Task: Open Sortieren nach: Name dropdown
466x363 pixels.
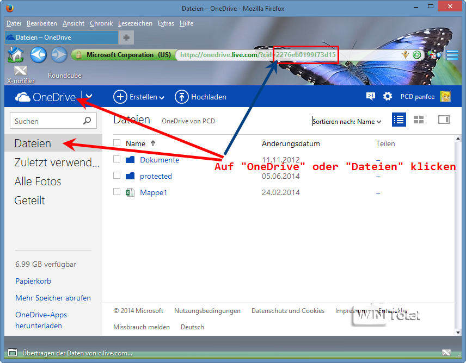Action: [347, 122]
